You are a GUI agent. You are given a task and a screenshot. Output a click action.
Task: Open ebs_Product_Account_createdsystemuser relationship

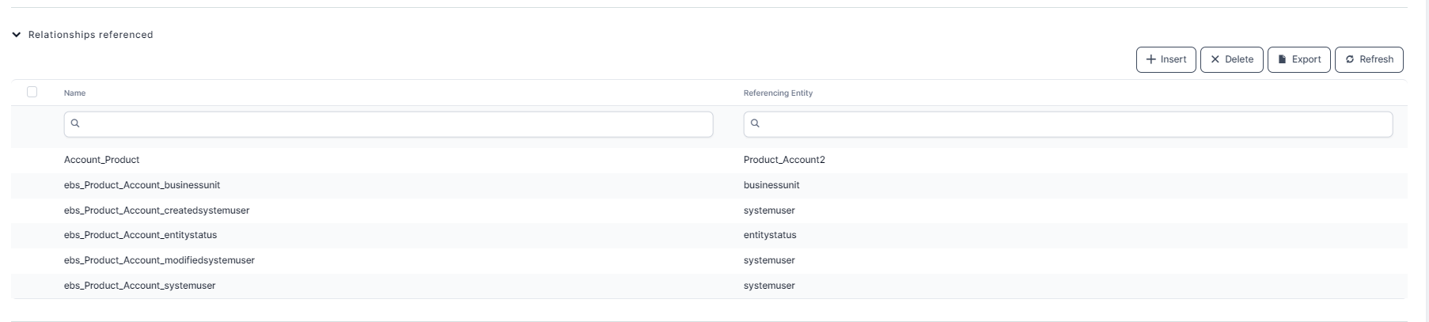point(157,210)
